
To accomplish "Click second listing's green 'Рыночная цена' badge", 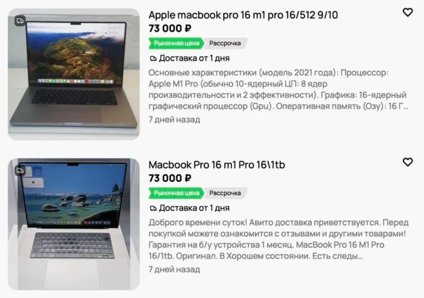I will click(x=176, y=193).
